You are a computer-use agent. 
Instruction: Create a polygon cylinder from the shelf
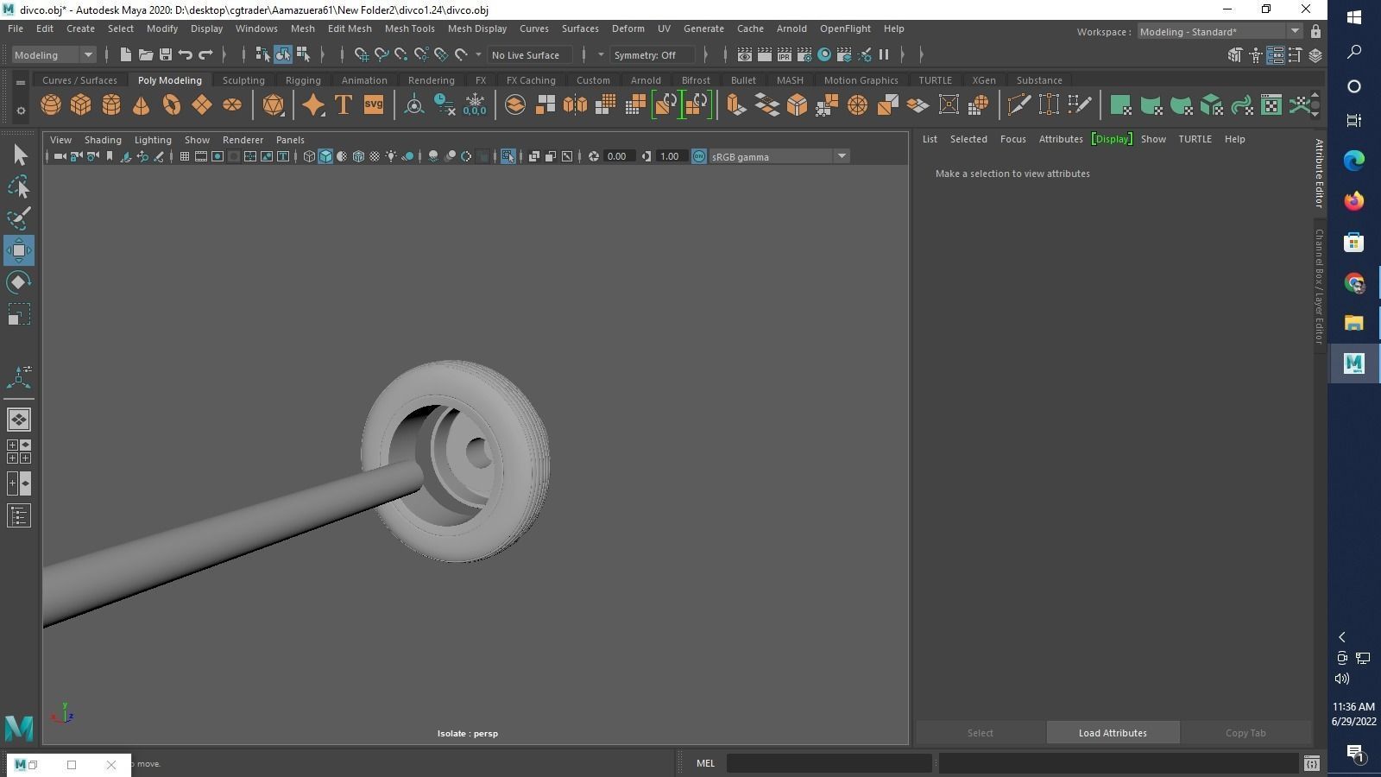coord(111,105)
